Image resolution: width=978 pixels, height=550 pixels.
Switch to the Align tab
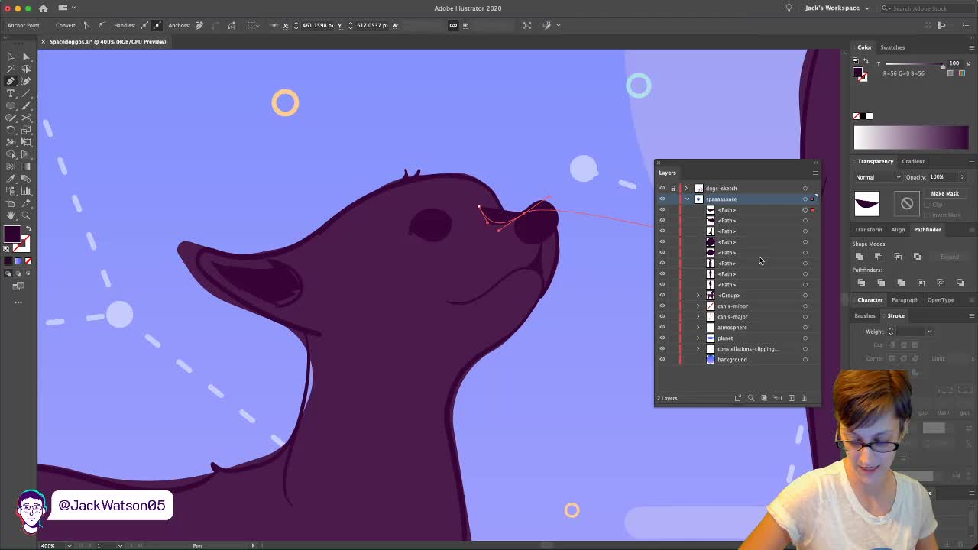coord(898,229)
